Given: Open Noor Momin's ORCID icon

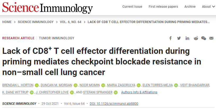Looking at the screenshot, I should (103, 85).
